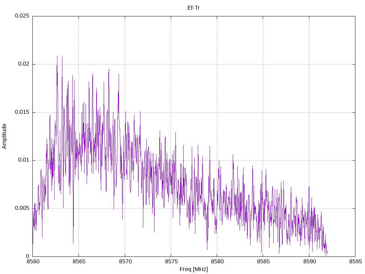Click the x-axis tick label 8560
The image size is (365, 274).
click(x=33, y=262)
